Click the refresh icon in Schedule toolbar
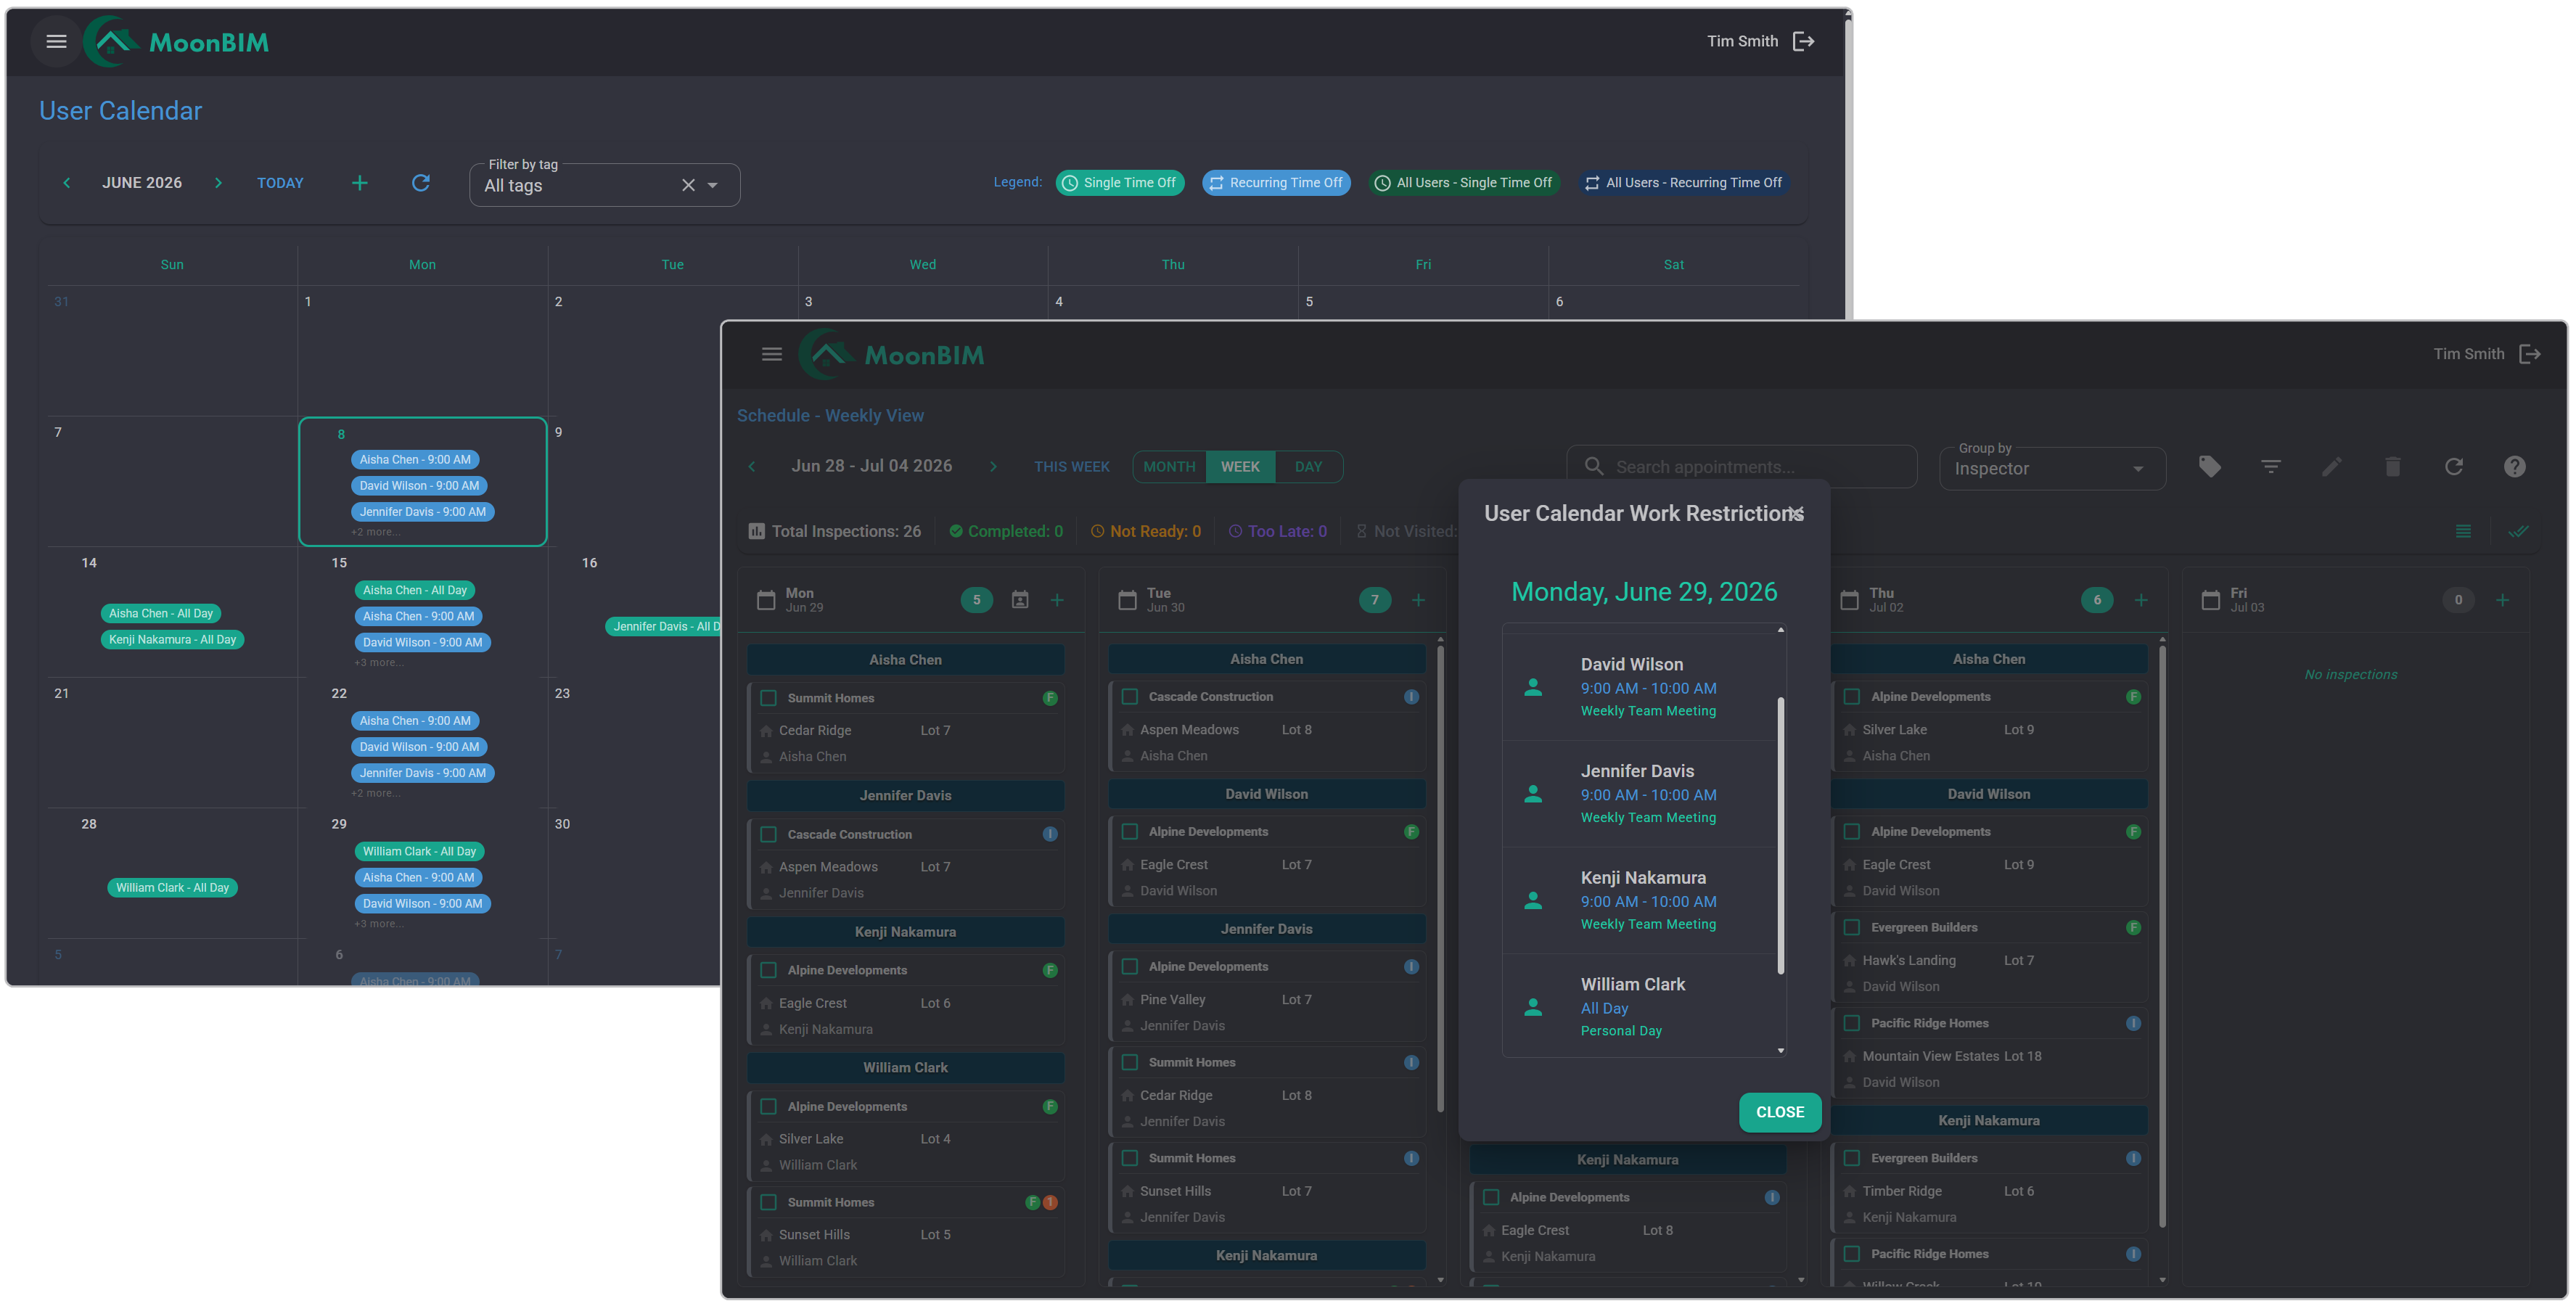 [2454, 467]
